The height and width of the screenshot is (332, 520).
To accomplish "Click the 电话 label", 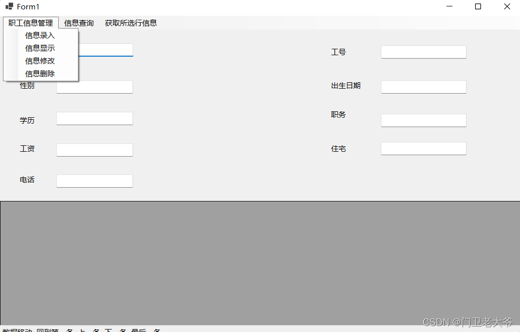I will coord(27,180).
